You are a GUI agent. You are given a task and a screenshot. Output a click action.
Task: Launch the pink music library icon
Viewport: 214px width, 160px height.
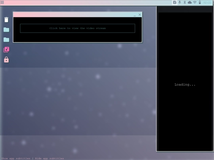point(6,50)
